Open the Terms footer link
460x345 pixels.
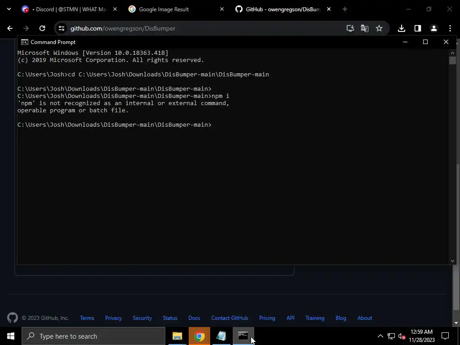click(x=87, y=318)
